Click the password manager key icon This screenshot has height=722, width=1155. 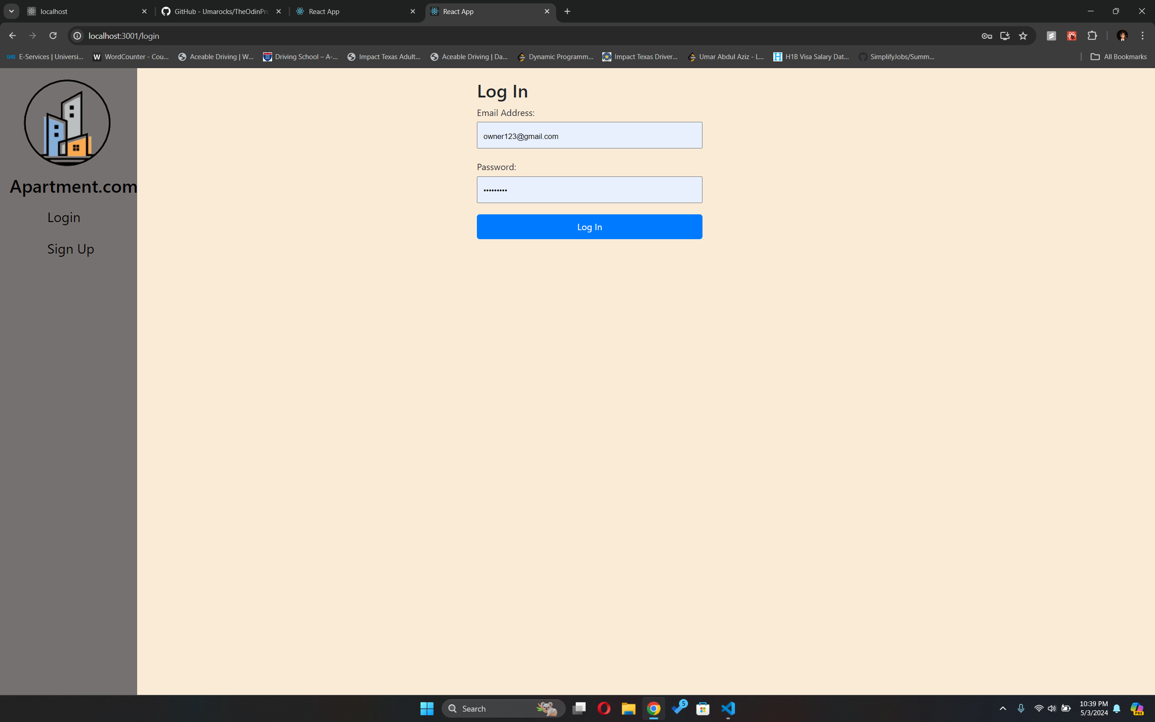pyautogui.click(x=987, y=36)
